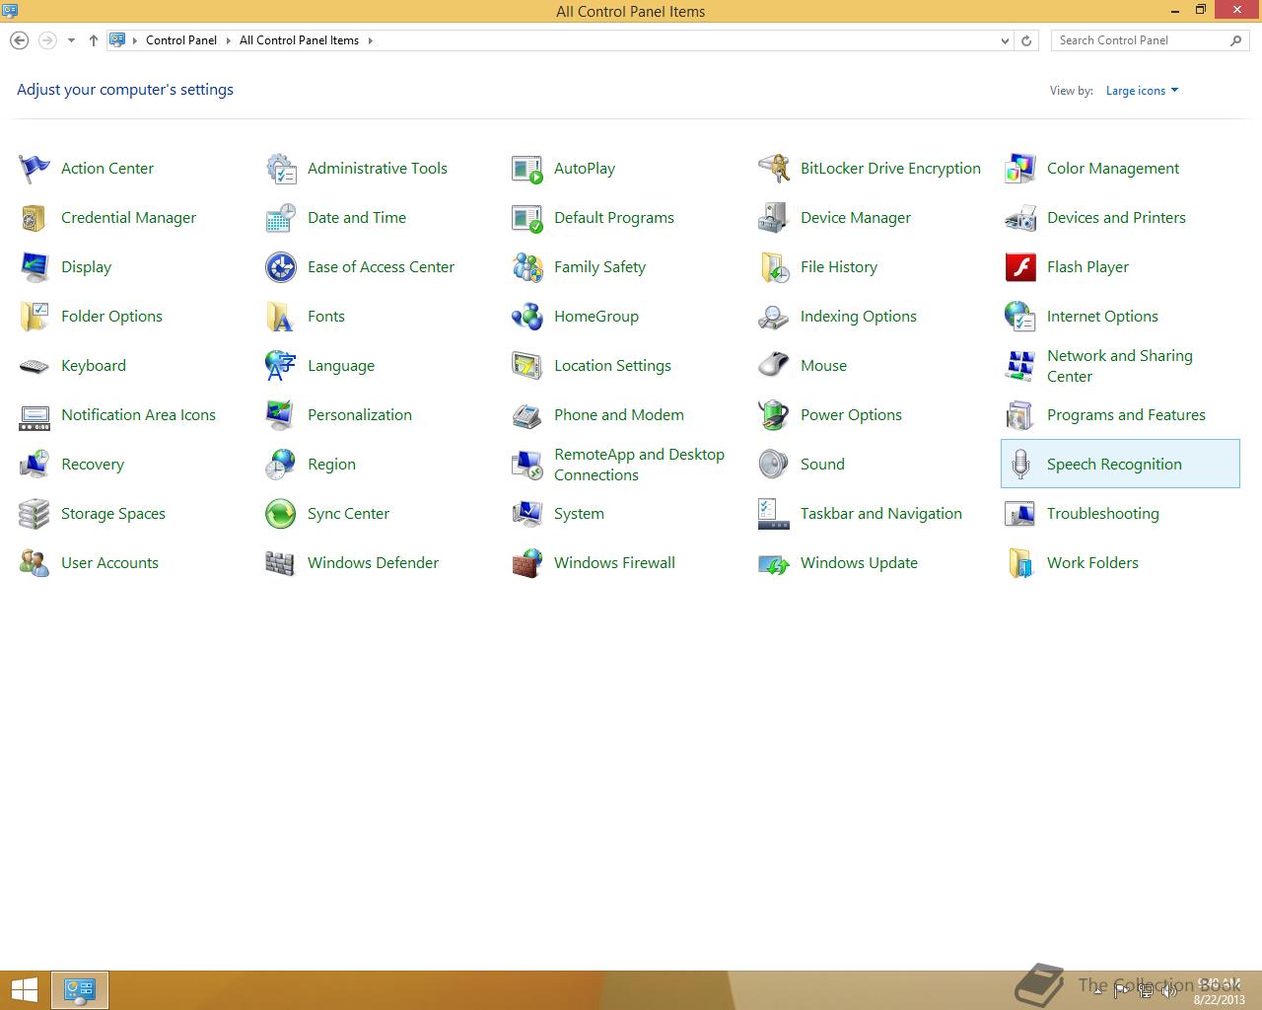Viewport: 1262px width, 1010px height.
Task: Open Windows Firewall brick wall icon
Action: 527,563
